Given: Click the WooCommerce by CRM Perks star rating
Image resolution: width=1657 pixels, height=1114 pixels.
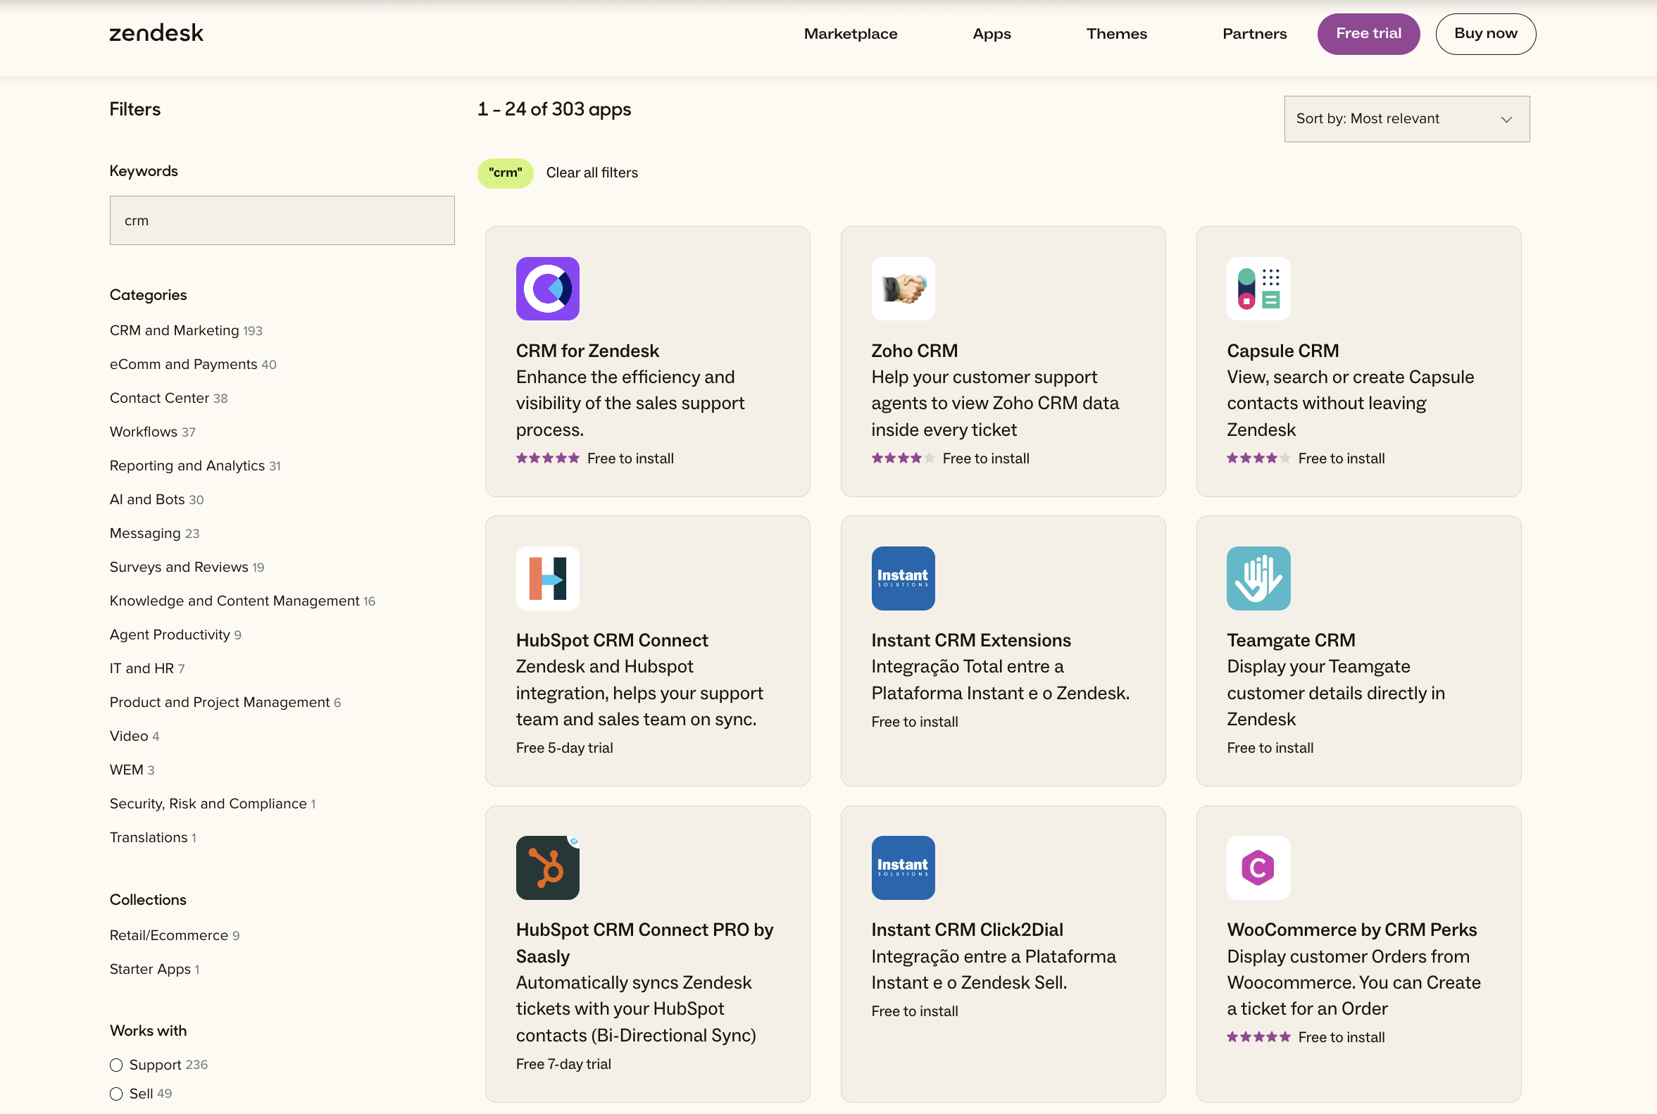Looking at the screenshot, I should [x=1258, y=1037].
